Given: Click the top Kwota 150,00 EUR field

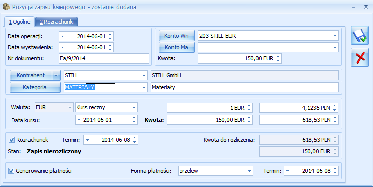Looking at the screenshot, I should (240, 58).
